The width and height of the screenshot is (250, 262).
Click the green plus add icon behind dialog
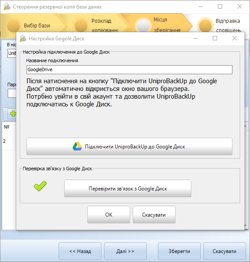[x=13, y=114]
